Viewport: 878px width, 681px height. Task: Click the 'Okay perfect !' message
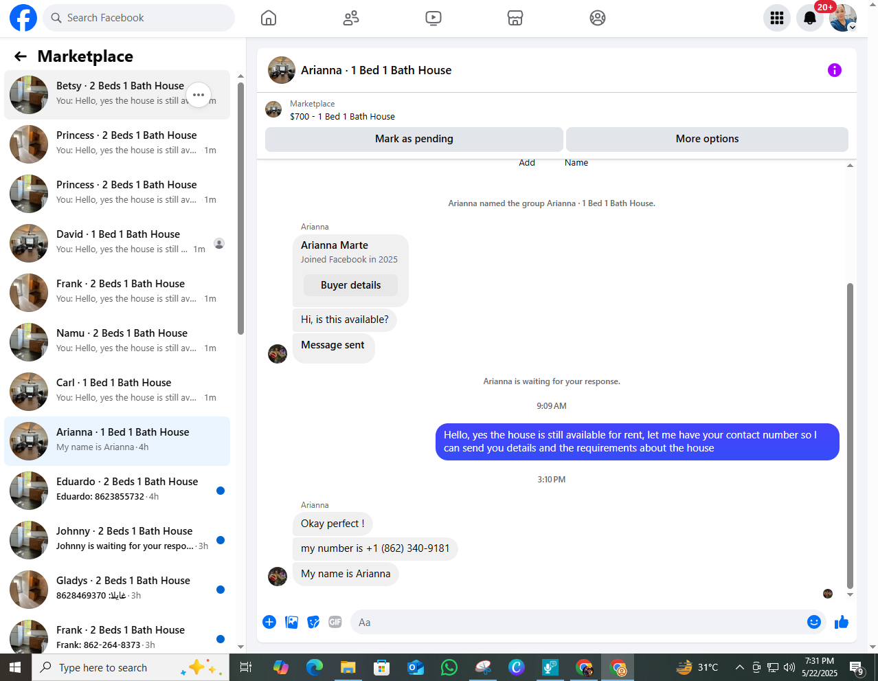coord(333,524)
